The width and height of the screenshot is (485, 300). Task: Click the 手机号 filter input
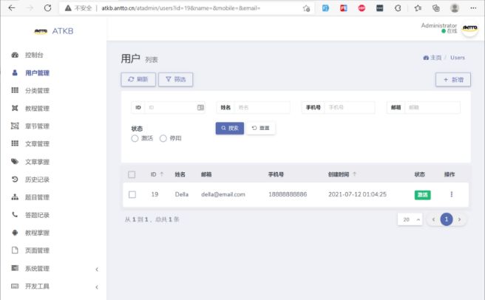[x=350, y=108]
